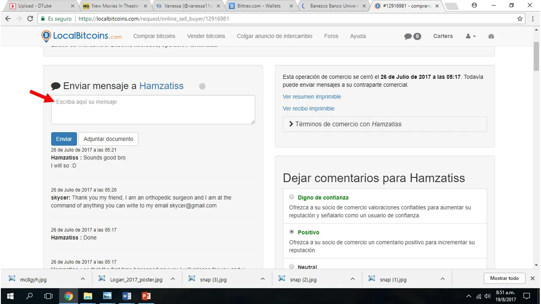Click the message 'Hamzatiss : Done'
Image resolution: width=541 pixels, height=304 pixels.
[74, 238]
